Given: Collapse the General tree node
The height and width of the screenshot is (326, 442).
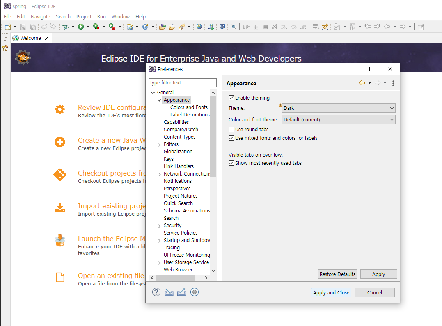Looking at the screenshot, I should pos(153,93).
